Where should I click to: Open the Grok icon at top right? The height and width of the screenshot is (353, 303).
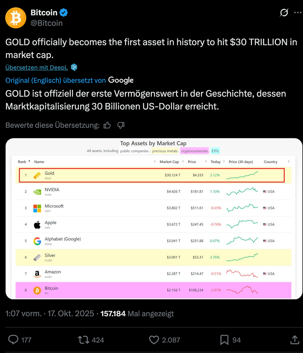[284, 13]
